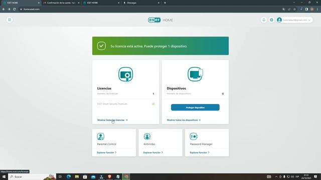The height and width of the screenshot is (180, 321).
Task: Click the share page icon
Action: pyautogui.click(x=289, y=9)
